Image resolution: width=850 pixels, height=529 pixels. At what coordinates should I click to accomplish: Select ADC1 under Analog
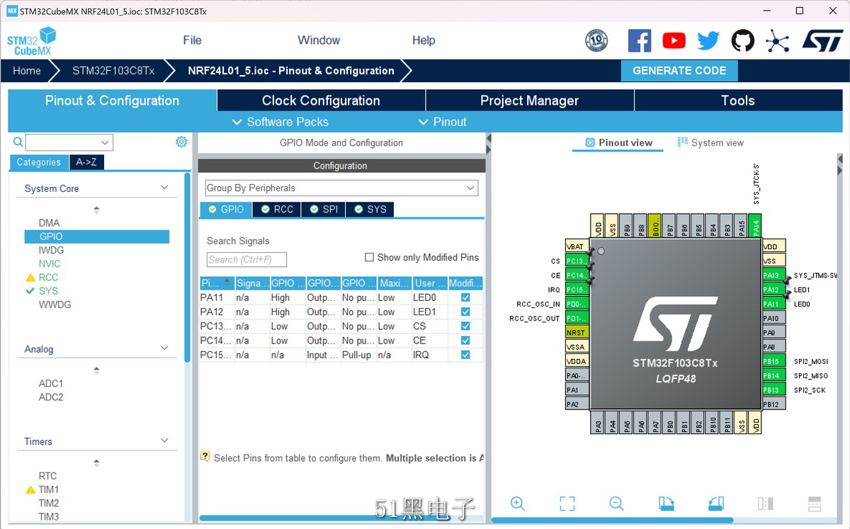click(51, 383)
